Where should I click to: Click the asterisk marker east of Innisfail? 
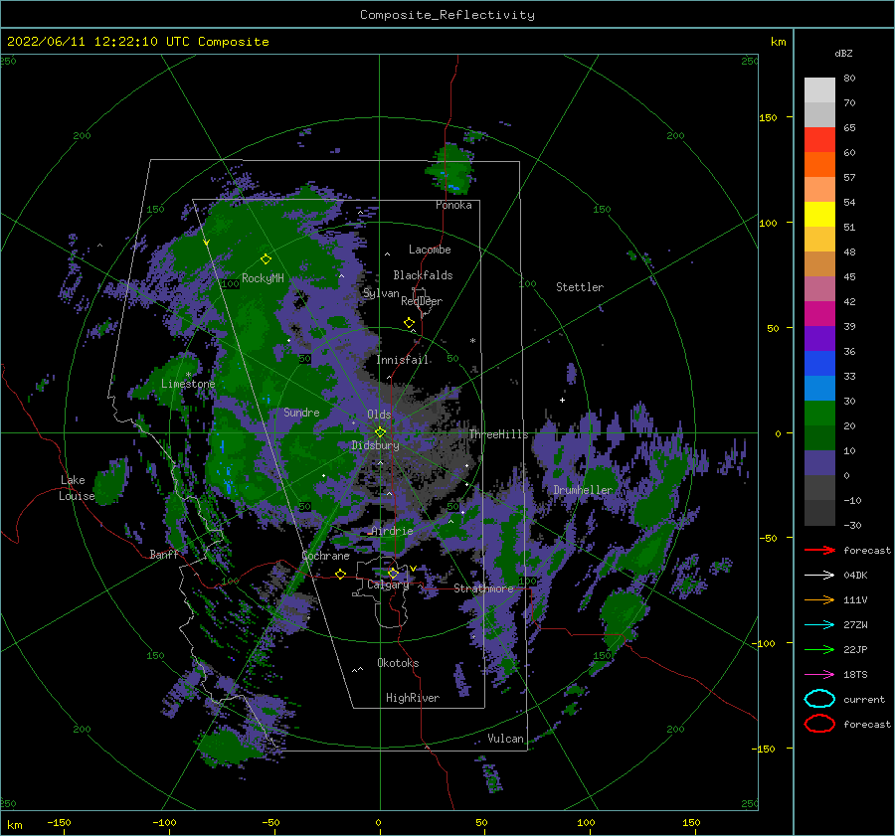click(472, 341)
